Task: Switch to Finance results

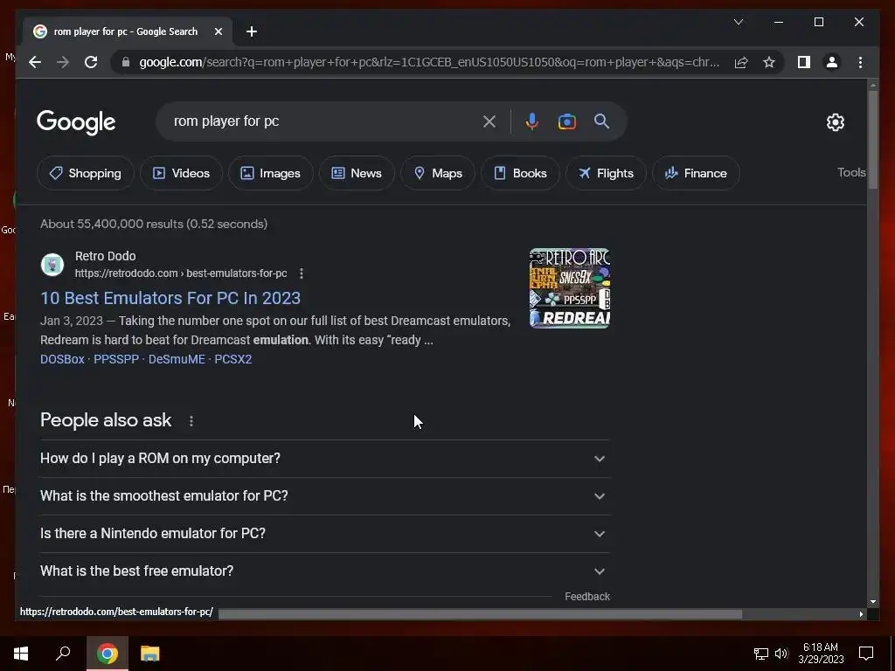Action: pyautogui.click(x=696, y=173)
